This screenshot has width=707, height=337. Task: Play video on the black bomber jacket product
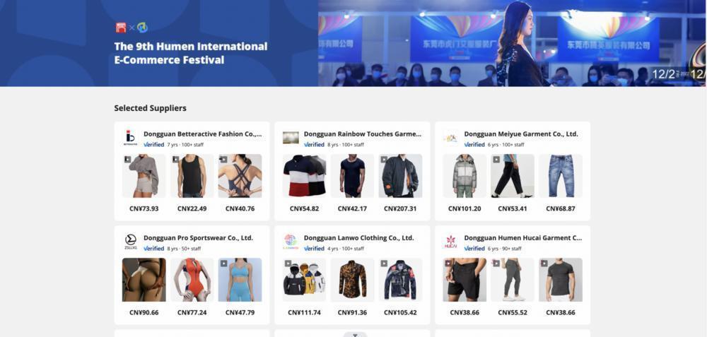coord(384,160)
